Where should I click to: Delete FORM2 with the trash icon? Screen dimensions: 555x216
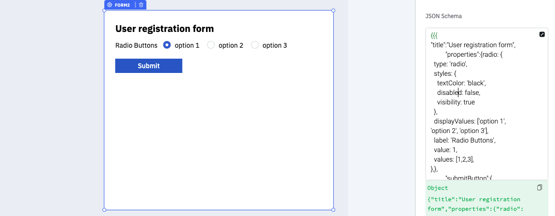coord(141,5)
